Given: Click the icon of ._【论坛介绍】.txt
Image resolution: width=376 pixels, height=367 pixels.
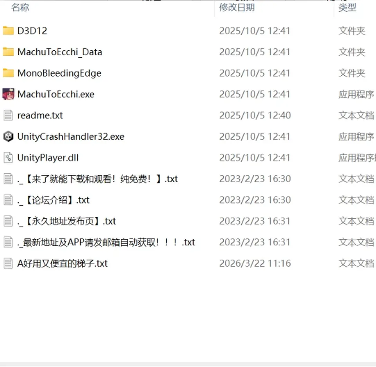Looking at the screenshot, I should (8, 200).
